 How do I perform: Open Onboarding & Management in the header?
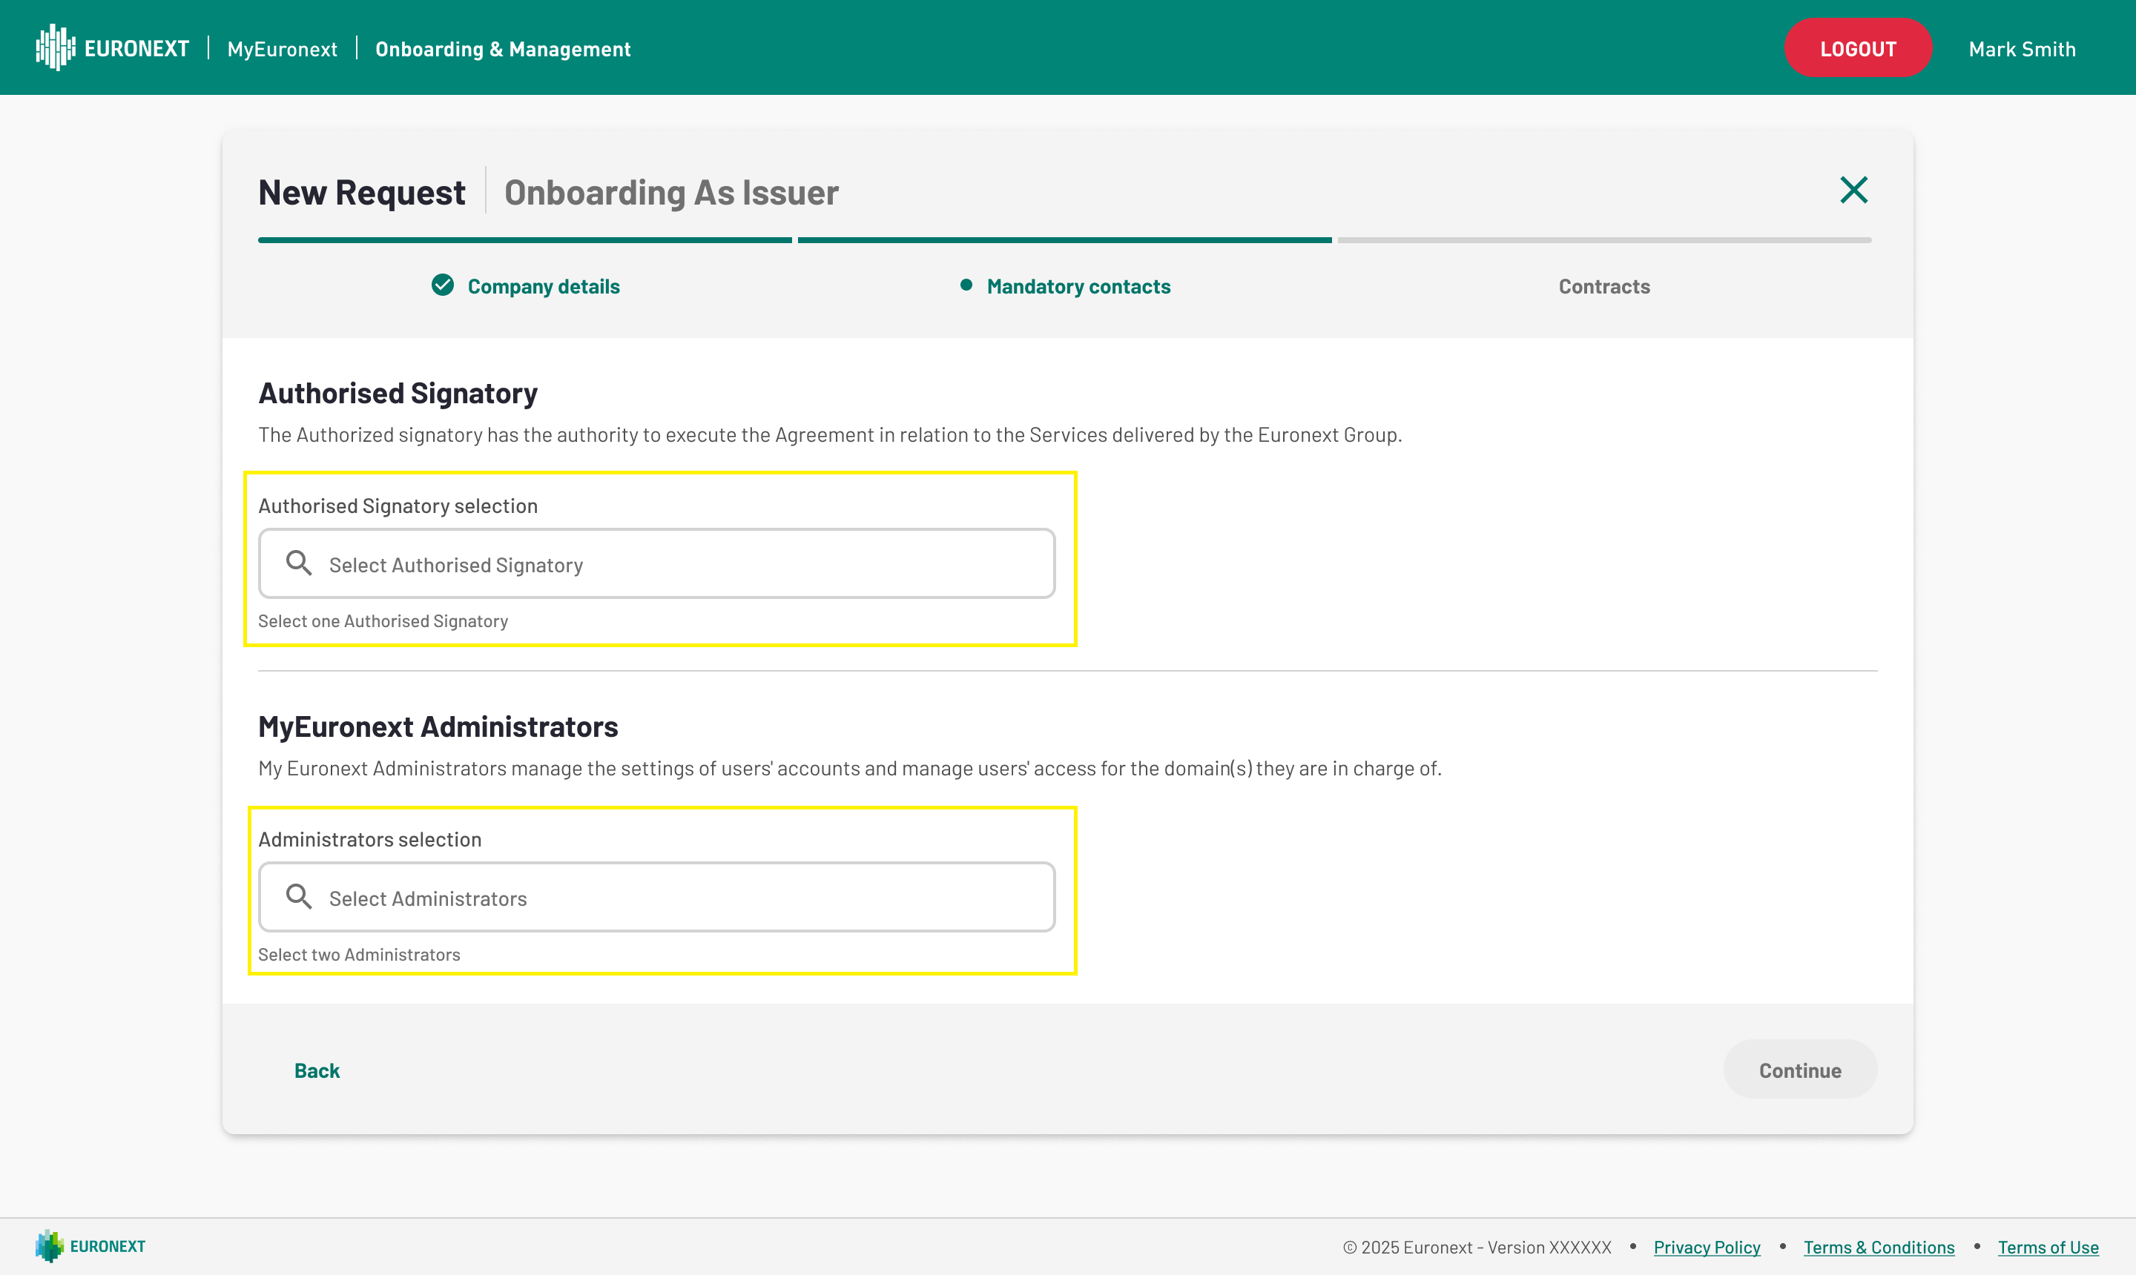coord(503,50)
